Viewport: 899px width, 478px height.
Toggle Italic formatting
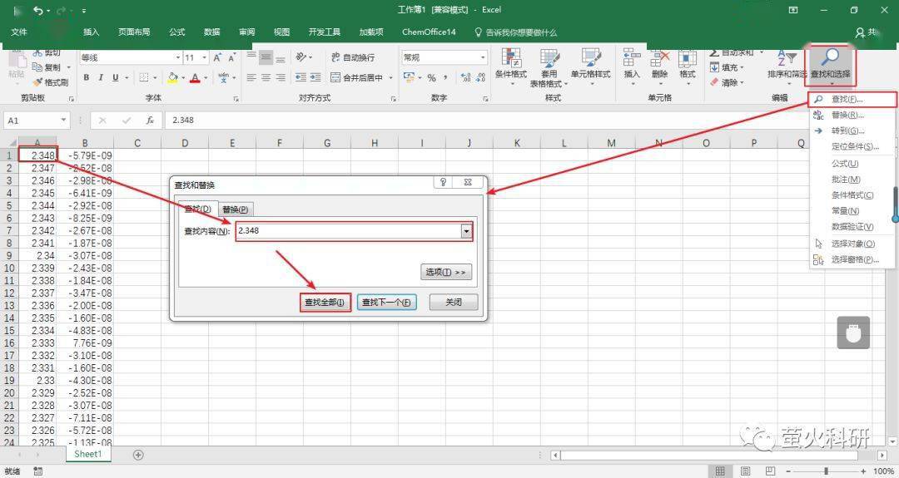[x=101, y=77]
